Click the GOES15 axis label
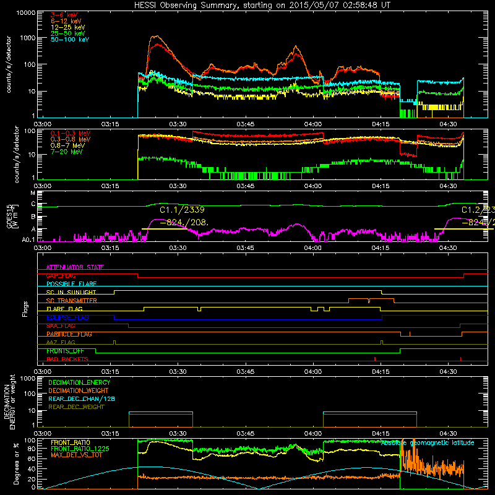Screen dimensions: 495x495 pyautogui.click(x=11, y=216)
